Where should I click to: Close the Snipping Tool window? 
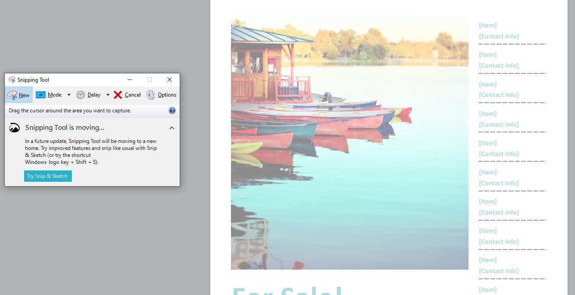click(170, 80)
